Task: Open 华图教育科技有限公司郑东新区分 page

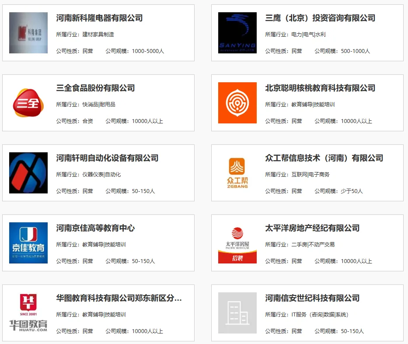Action: [x=119, y=298]
